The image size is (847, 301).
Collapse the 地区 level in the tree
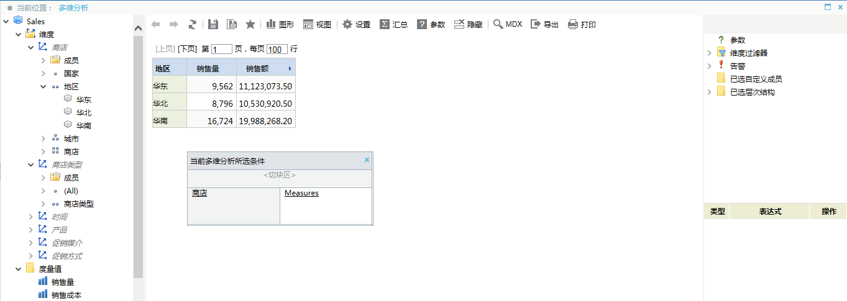43,86
